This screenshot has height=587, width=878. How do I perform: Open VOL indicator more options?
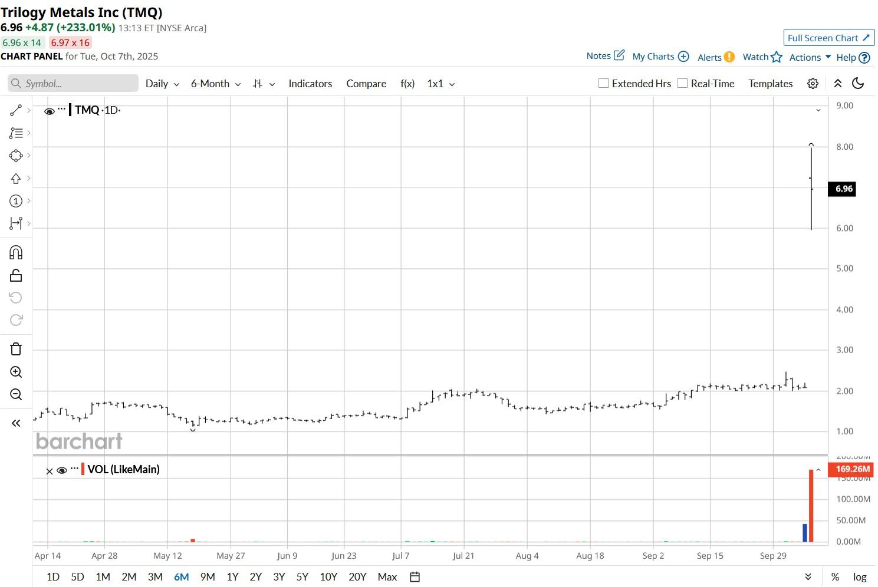74,469
